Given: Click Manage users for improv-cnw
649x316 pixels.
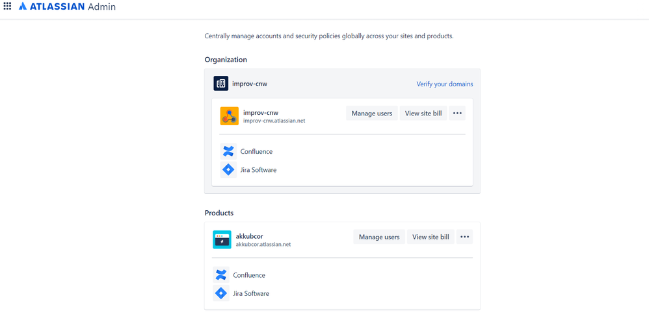Looking at the screenshot, I should tap(372, 113).
